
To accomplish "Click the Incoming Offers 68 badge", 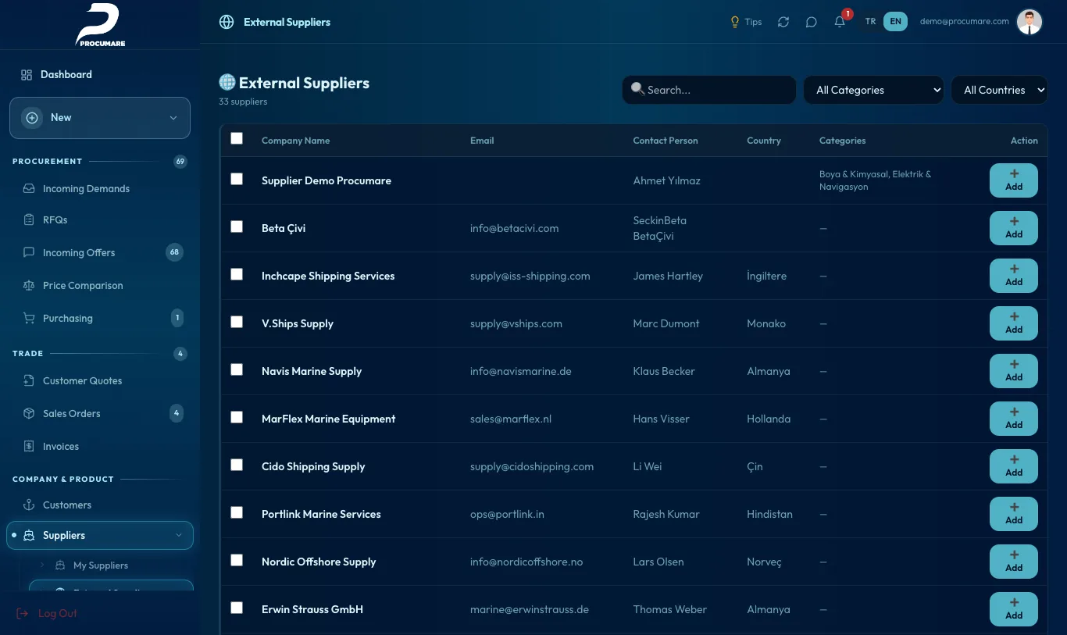I will pos(174,252).
